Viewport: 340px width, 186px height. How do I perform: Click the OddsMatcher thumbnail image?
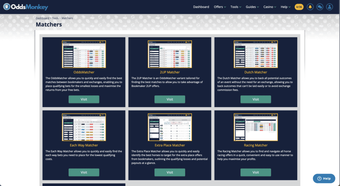84,54
